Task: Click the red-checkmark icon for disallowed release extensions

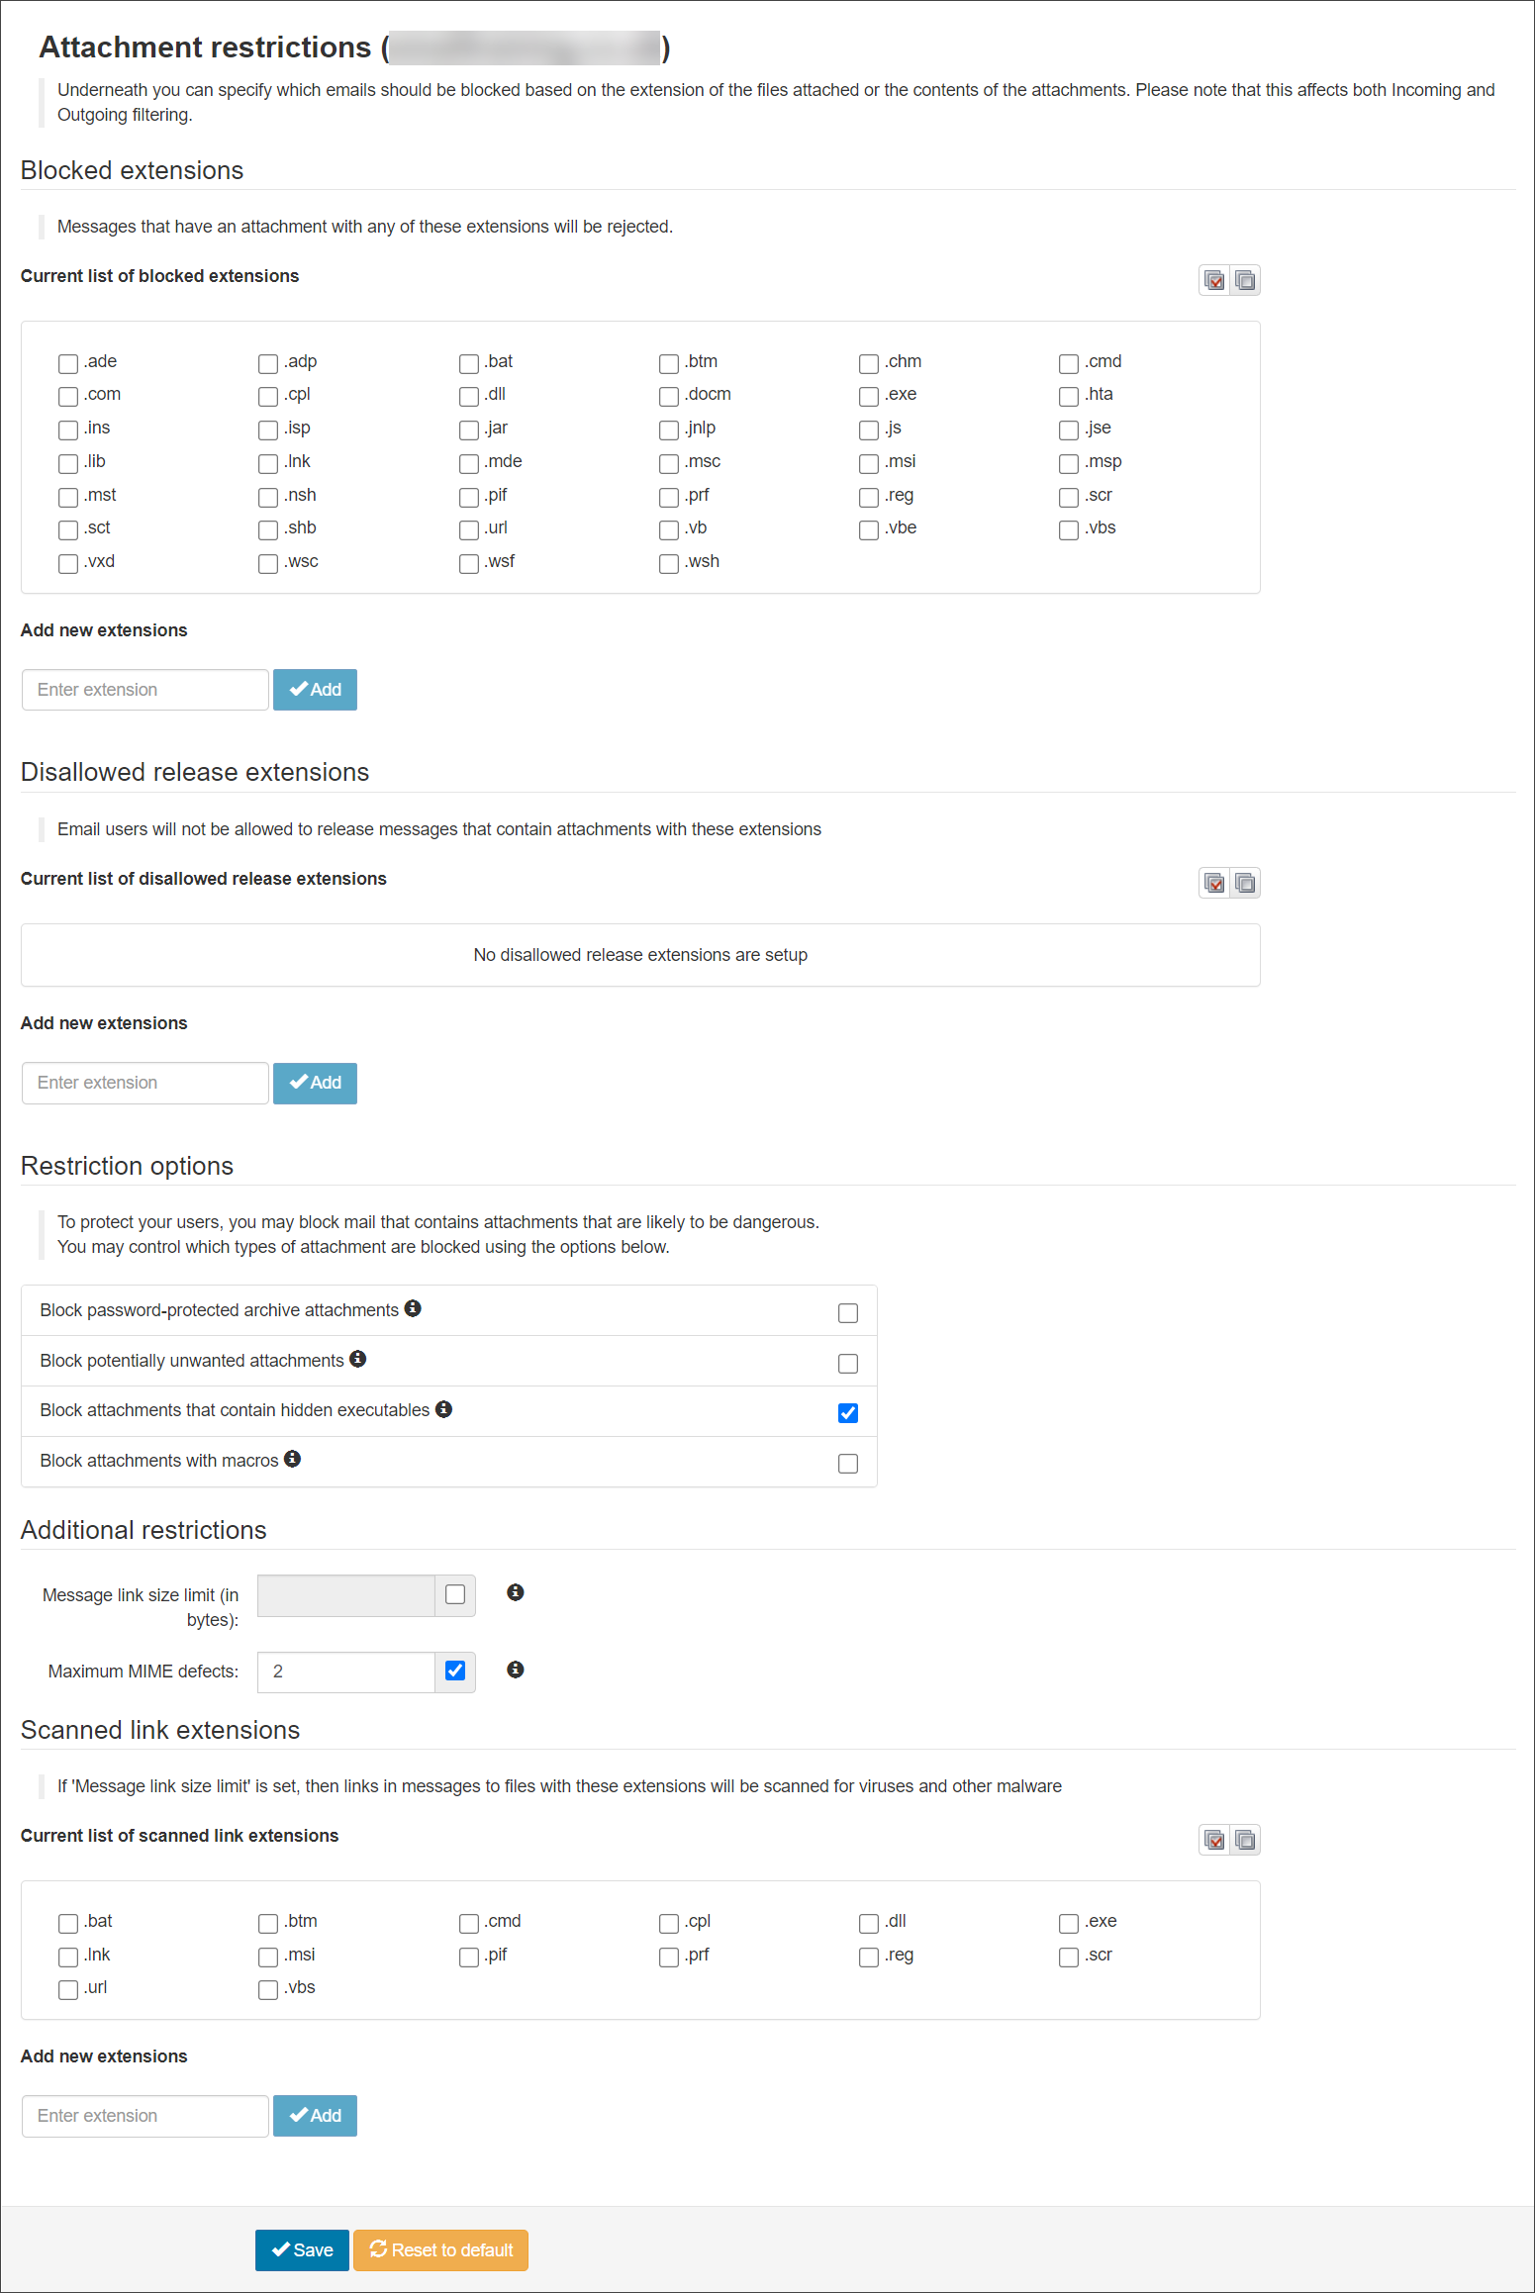Action: [x=1214, y=883]
